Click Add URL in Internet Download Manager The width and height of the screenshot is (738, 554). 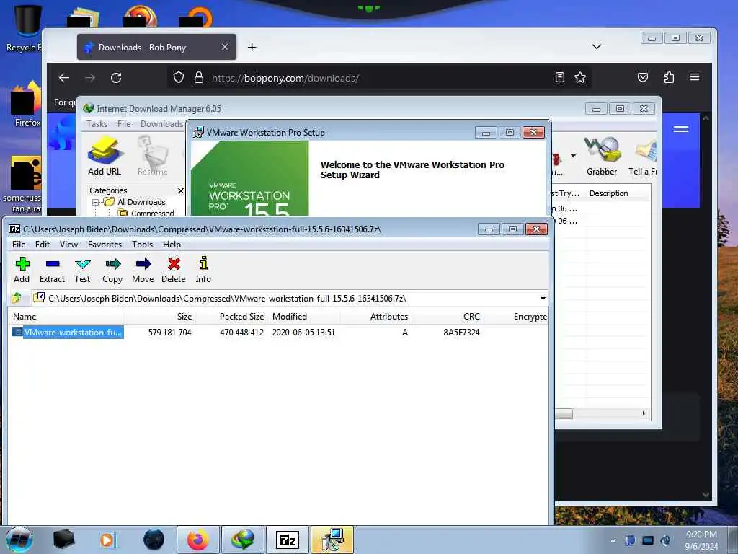[x=105, y=157]
